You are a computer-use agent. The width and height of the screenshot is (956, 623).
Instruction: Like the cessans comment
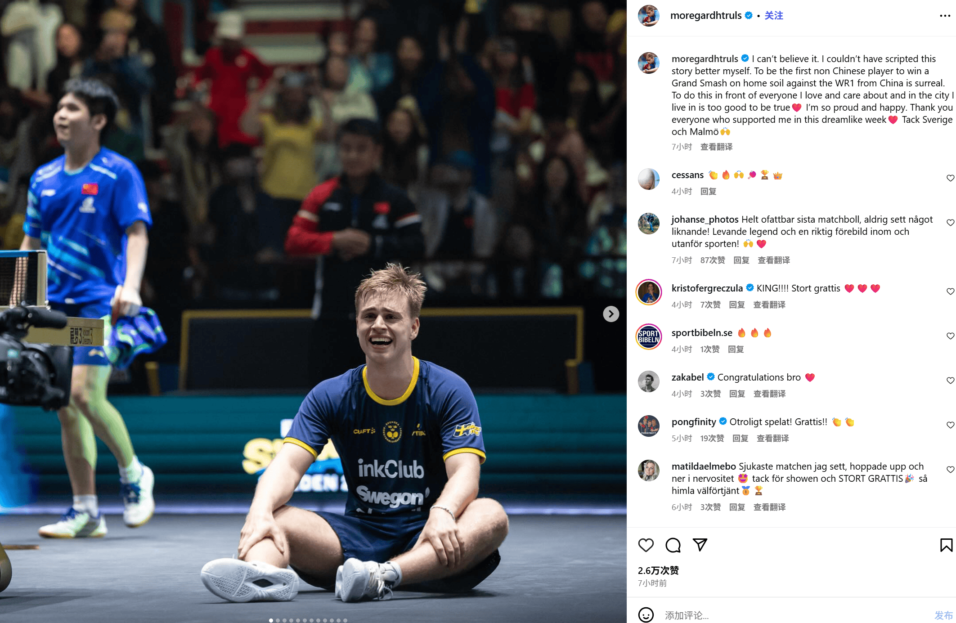[x=950, y=178]
